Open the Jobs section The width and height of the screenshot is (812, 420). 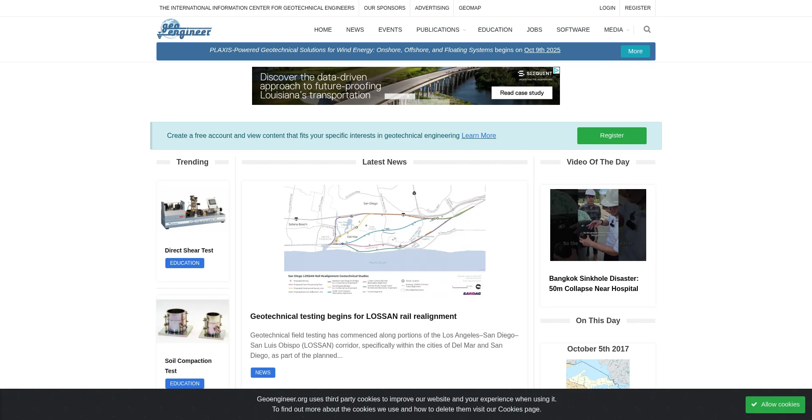pyautogui.click(x=534, y=30)
